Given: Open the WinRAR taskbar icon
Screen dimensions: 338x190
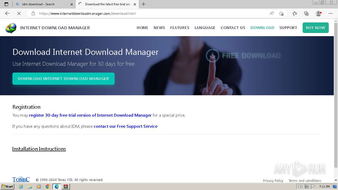Looking at the screenshot, I should pos(66,187).
